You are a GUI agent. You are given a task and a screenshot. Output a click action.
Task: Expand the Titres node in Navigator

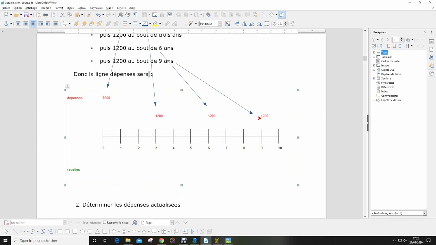coord(374,53)
